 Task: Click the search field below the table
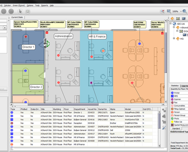coord(88,149)
